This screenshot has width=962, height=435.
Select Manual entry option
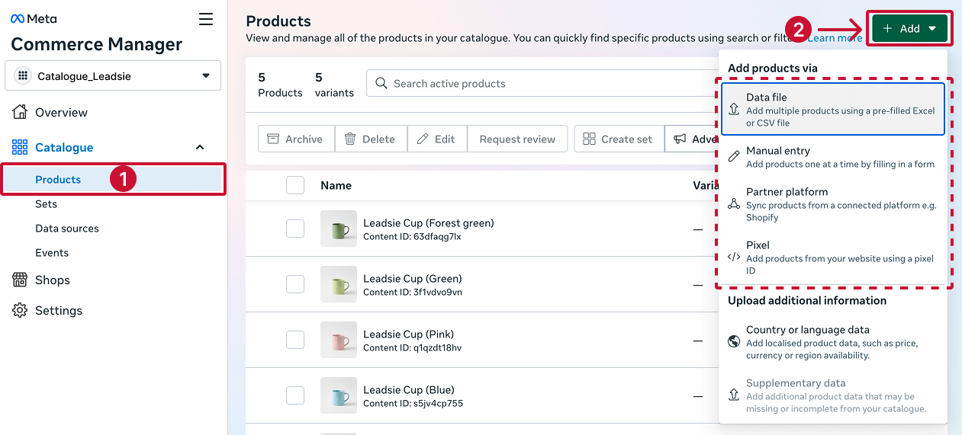tap(832, 157)
